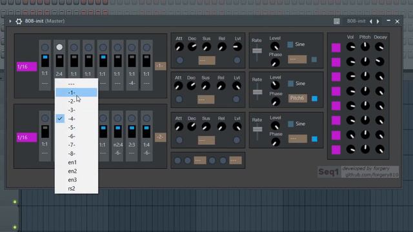Turn the top row Vol knob
Screen dimensions: 413x232
pyautogui.click(x=350, y=47)
